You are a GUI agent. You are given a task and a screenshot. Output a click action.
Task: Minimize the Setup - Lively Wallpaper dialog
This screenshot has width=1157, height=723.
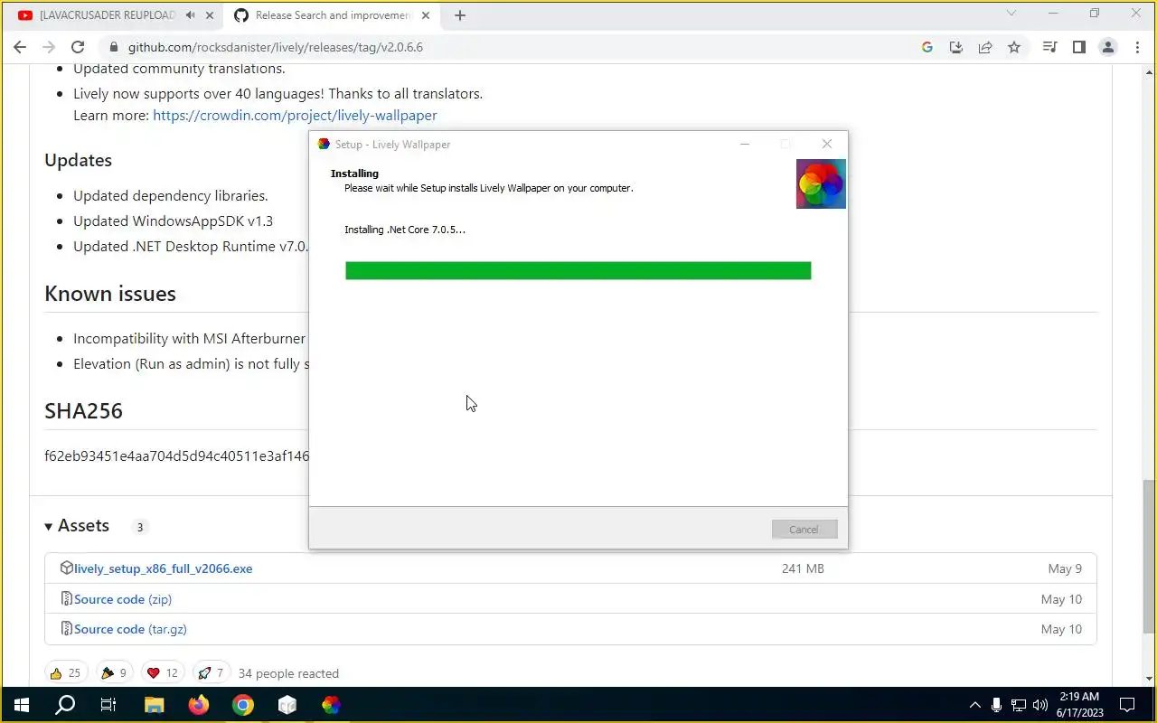pyautogui.click(x=745, y=144)
